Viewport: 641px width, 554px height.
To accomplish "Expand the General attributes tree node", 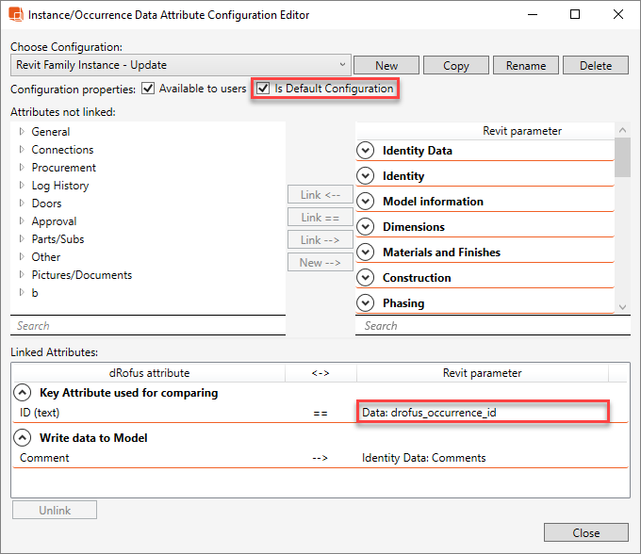I will tap(22, 132).
